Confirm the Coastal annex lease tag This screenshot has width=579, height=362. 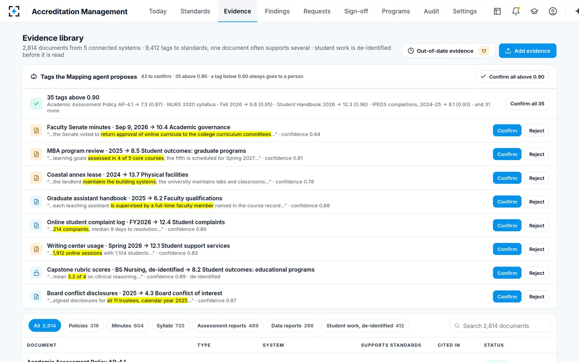[507, 178]
